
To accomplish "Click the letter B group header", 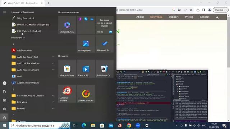I will pyautogui.click(x=14, y=89).
